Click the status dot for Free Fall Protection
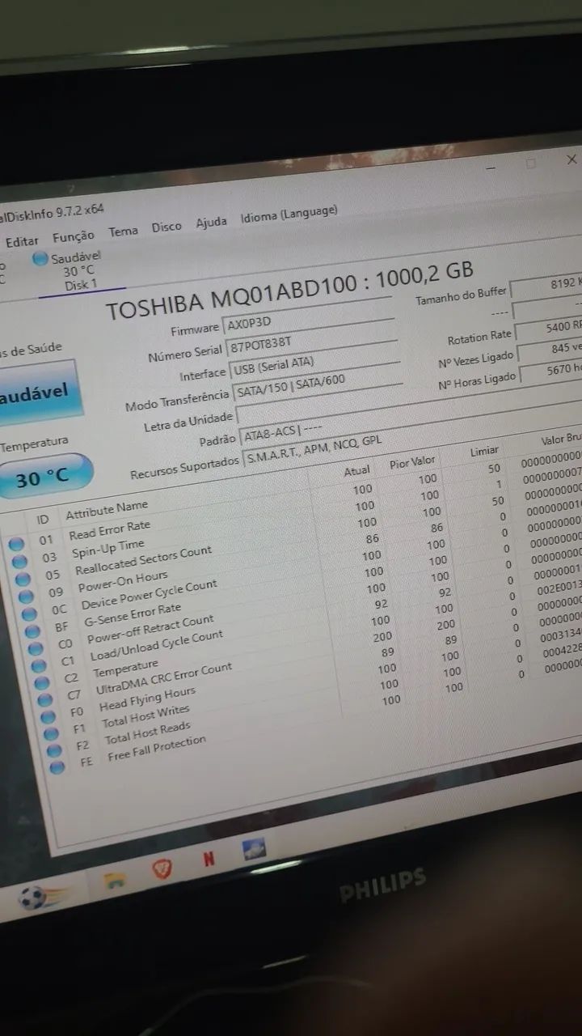The height and width of the screenshot is (1036, 582). (57, 767)
